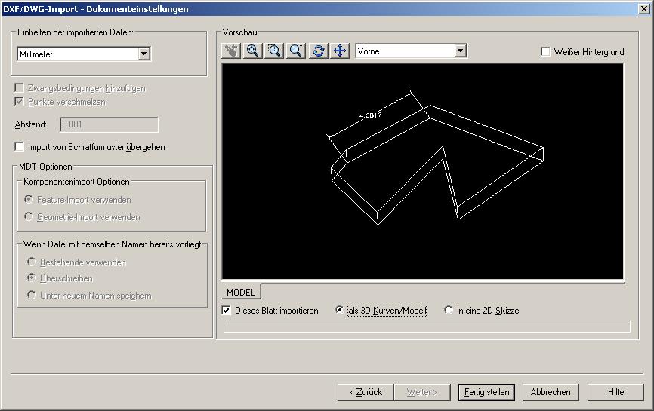Select Überschreiben radio button
The width and height of the screenshot is (654, 411).
pos(31,278)
